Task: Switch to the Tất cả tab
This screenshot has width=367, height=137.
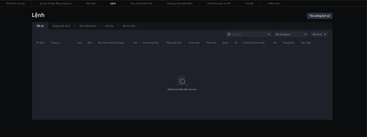Action: (x=40, y=26)
